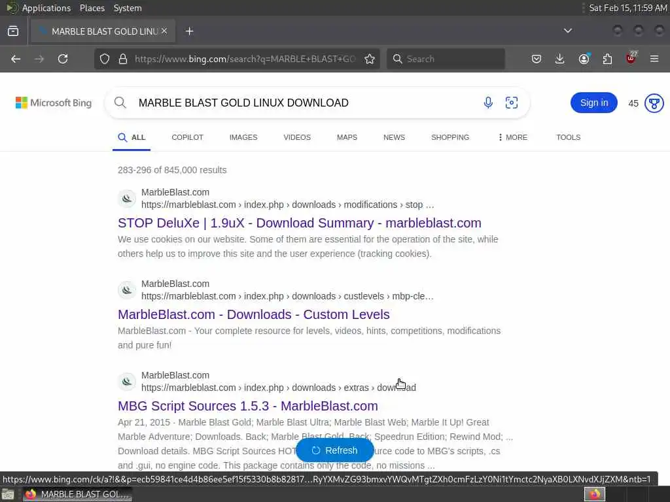The image size is (670, 502).
Task: Close the MARBLE BLAST GOLD tab
Action: (x=164, y=31)
